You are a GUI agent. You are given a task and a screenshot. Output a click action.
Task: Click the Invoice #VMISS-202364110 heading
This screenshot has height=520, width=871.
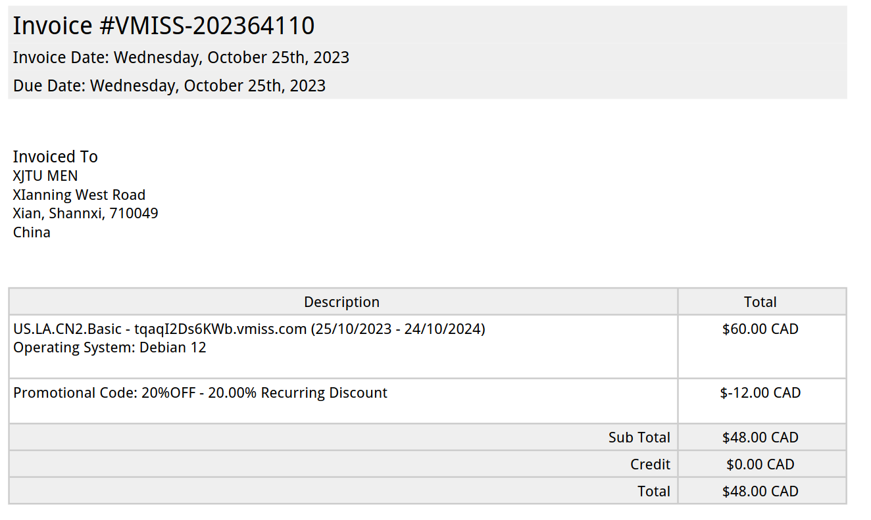click(164, 26)
